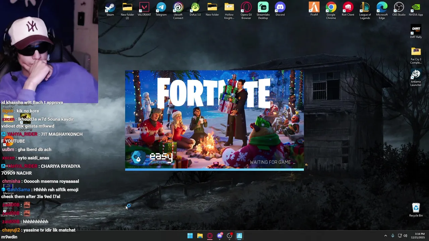Open the Microsoft Edge desktop shortcut
The height and width of the screenshot is (241, 429).
(382, 11)
